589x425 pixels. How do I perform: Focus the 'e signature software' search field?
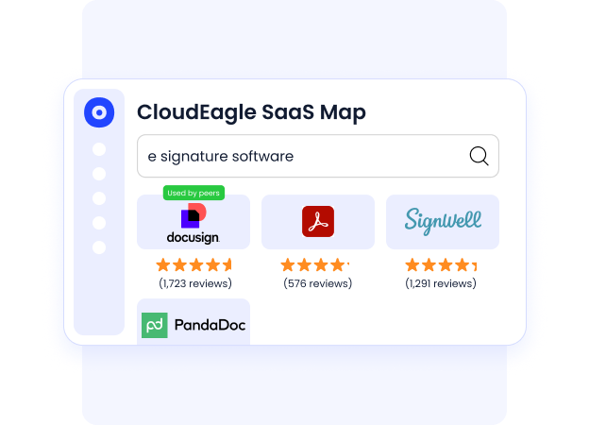click(x=318, y=156)
